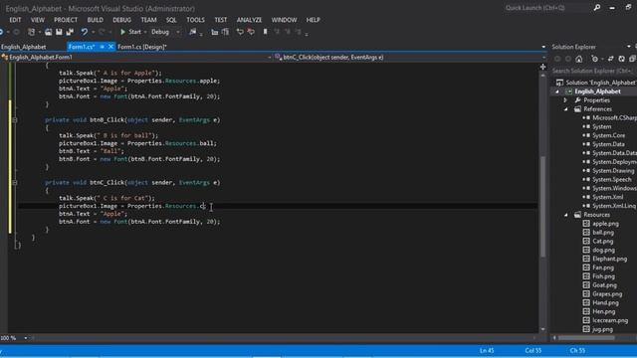Open the ANALYZE menu
This screenshot has height=358, width=637.
coord(249,20)
